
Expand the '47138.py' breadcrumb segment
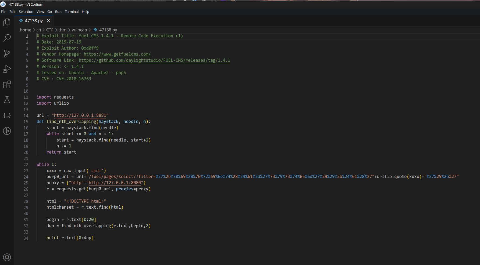click(x=108, y=30)
